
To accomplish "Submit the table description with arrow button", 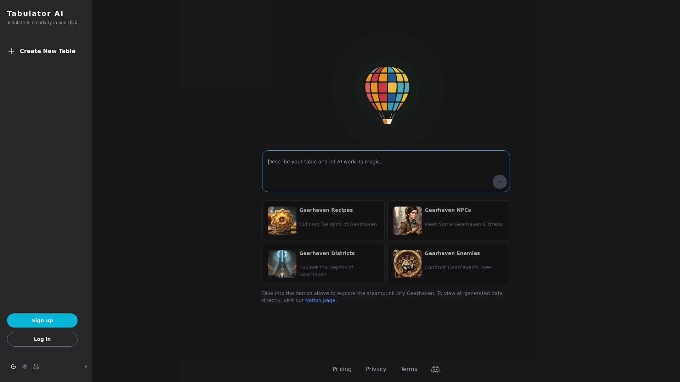I will pos(499,181).
